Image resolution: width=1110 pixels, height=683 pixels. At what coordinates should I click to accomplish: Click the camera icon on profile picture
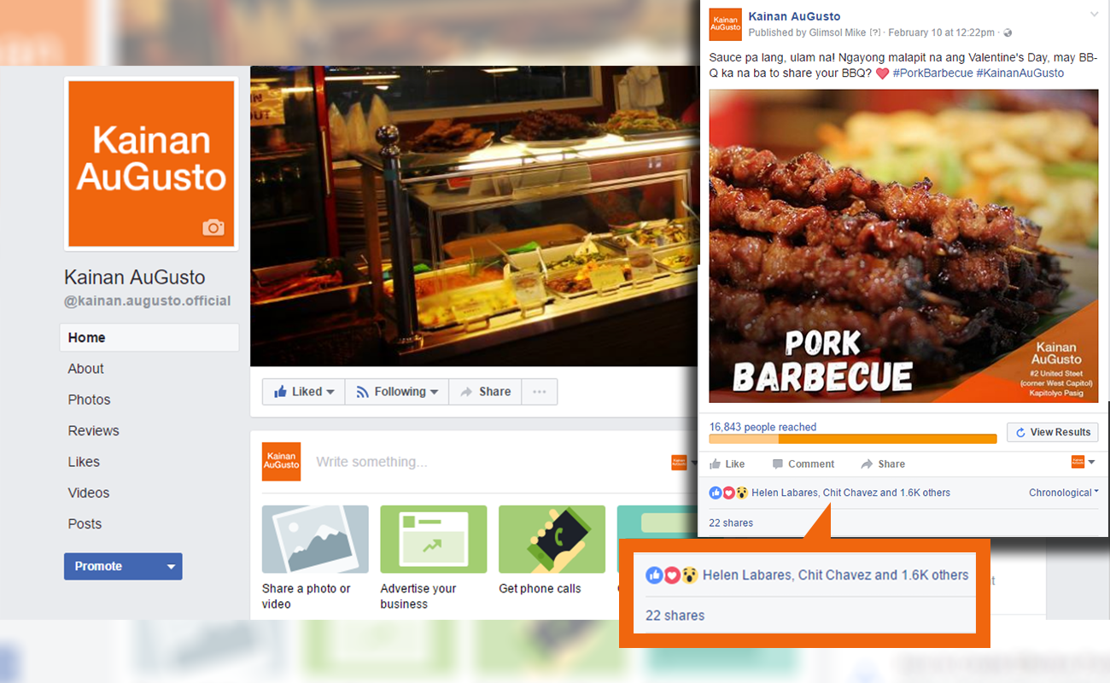pos(213,227)
